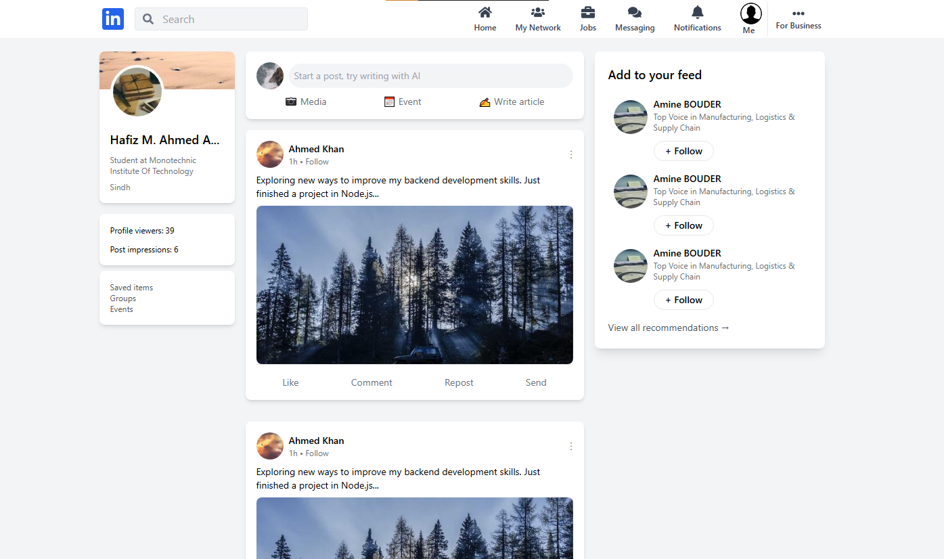Click second Amine BOUDER name
The height and width of the screenshot is (559, 944).
[x=687, y=179]
